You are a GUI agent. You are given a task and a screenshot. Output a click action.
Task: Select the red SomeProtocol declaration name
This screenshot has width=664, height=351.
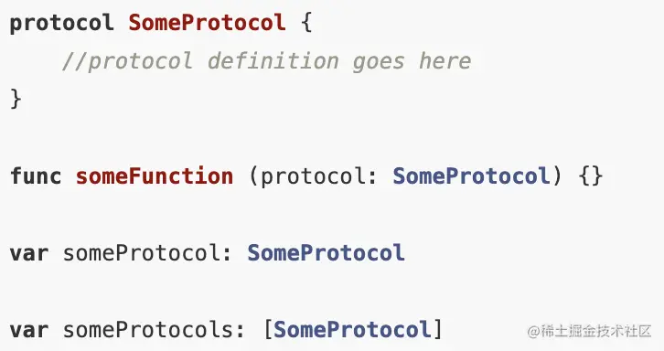[207, 23]
